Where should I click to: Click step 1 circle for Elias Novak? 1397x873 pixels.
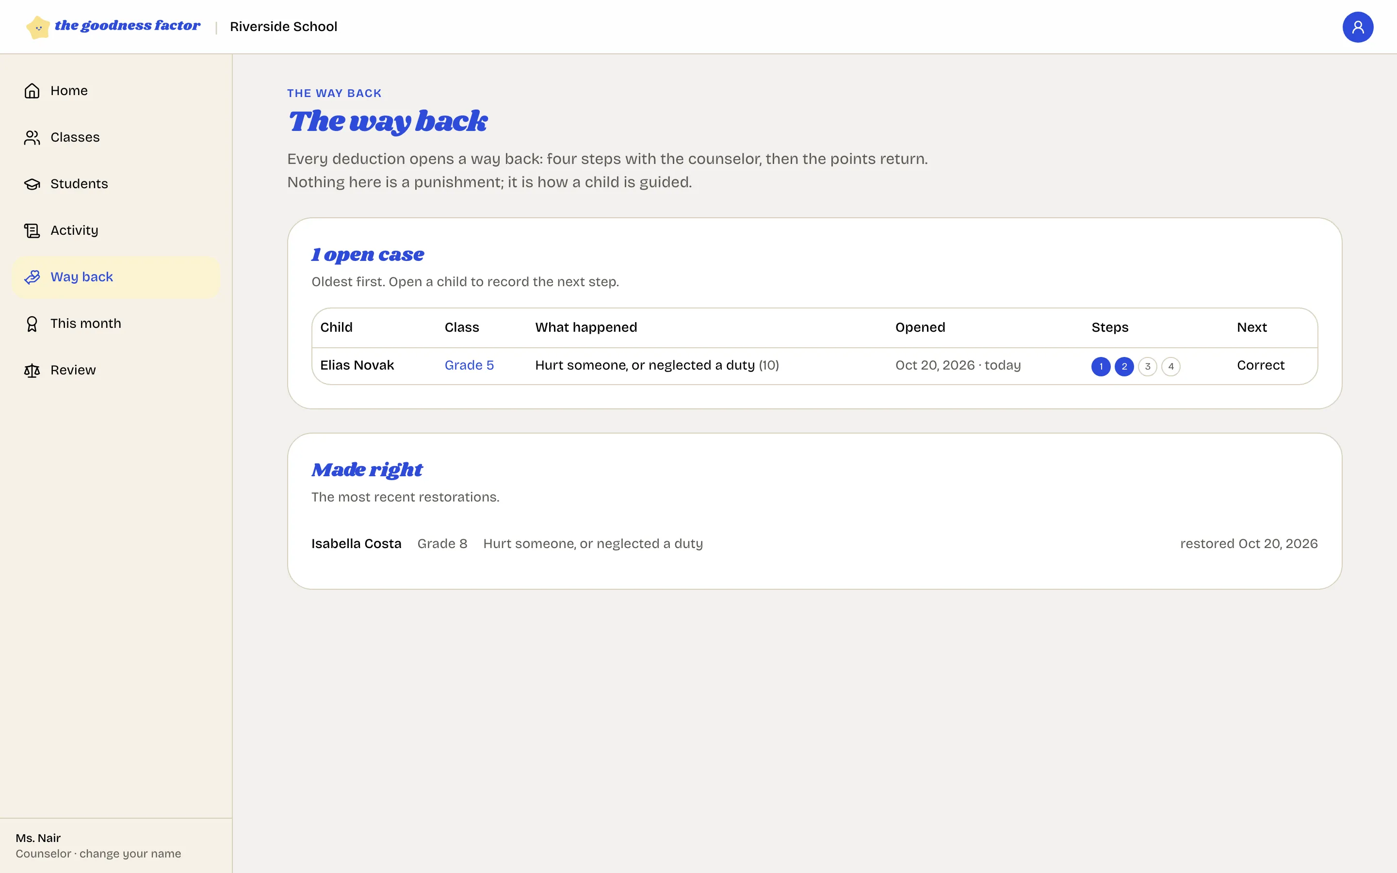pyautogui.click(x=1100, y=367)
